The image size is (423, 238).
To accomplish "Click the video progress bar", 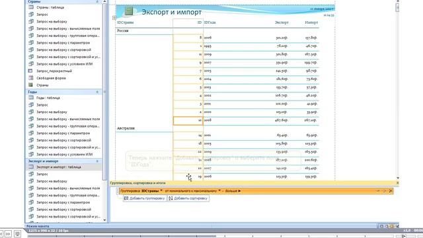I will point(210,236).
